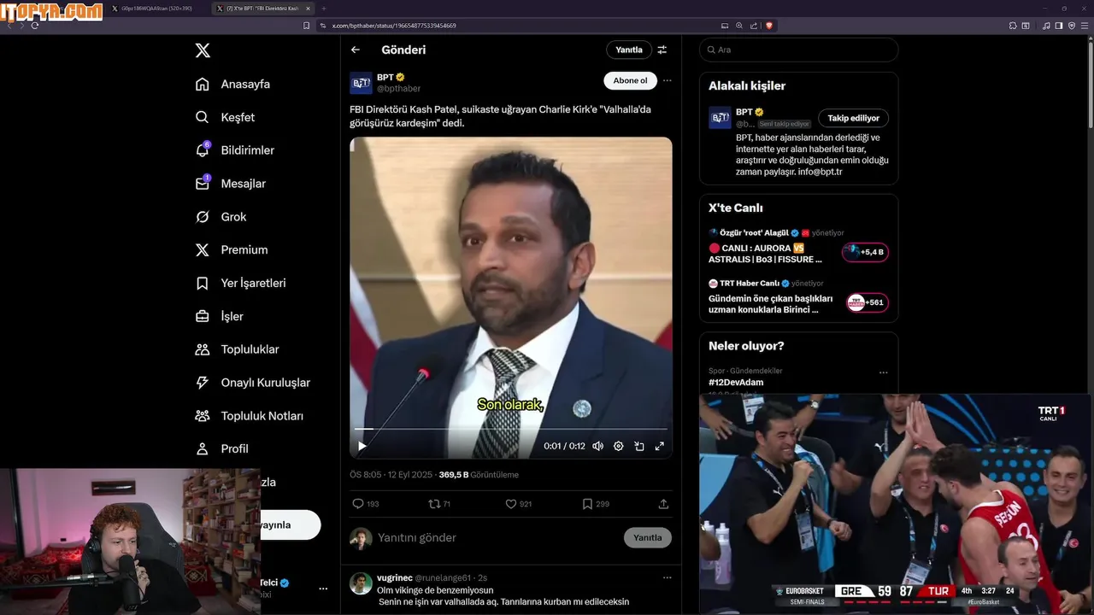Image resolution: width=1094 pixels, height=615 pixels.
Task: Click the Profil person icon
Action: click(203, 448)
